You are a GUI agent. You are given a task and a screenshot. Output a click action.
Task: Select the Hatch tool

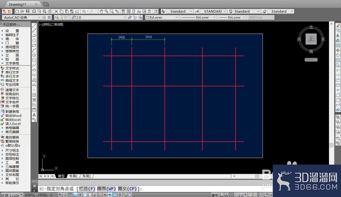34,95
